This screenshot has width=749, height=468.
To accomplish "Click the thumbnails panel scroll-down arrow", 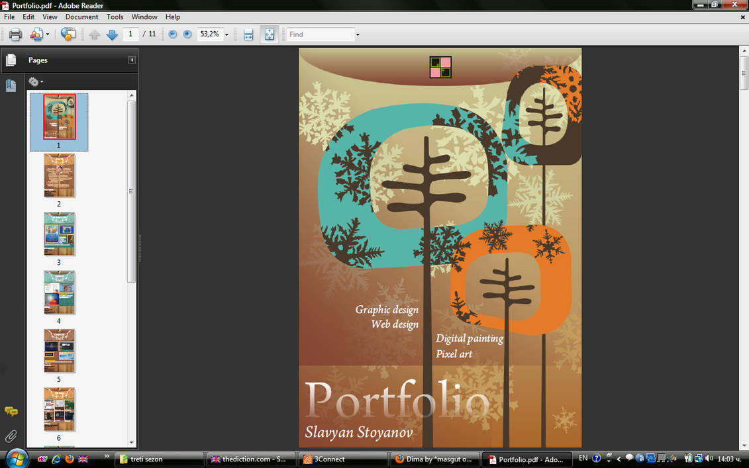I will point(132,443).
